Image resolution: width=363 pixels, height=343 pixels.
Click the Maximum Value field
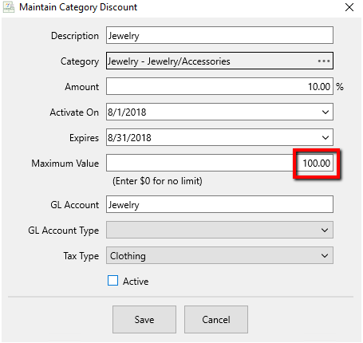coord(219,163)
